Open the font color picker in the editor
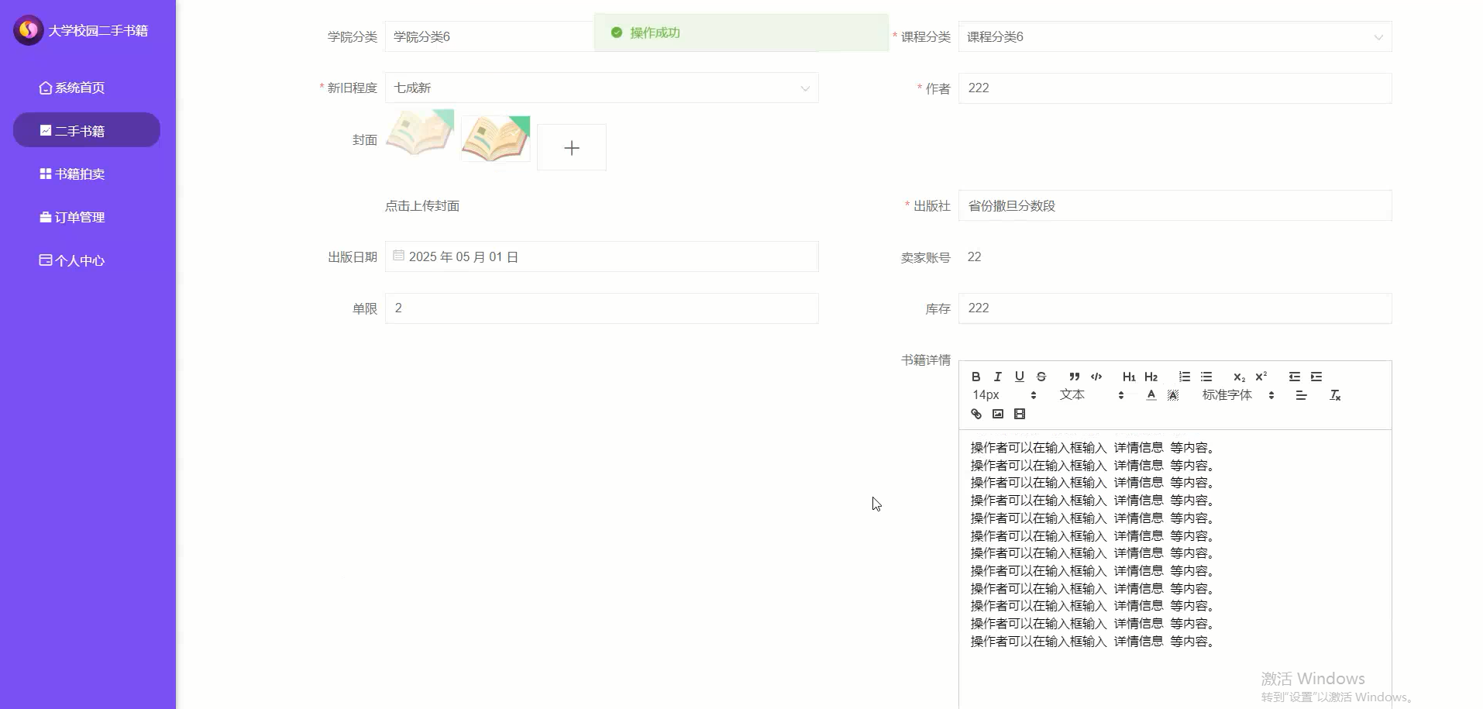 click(1151, 395)
